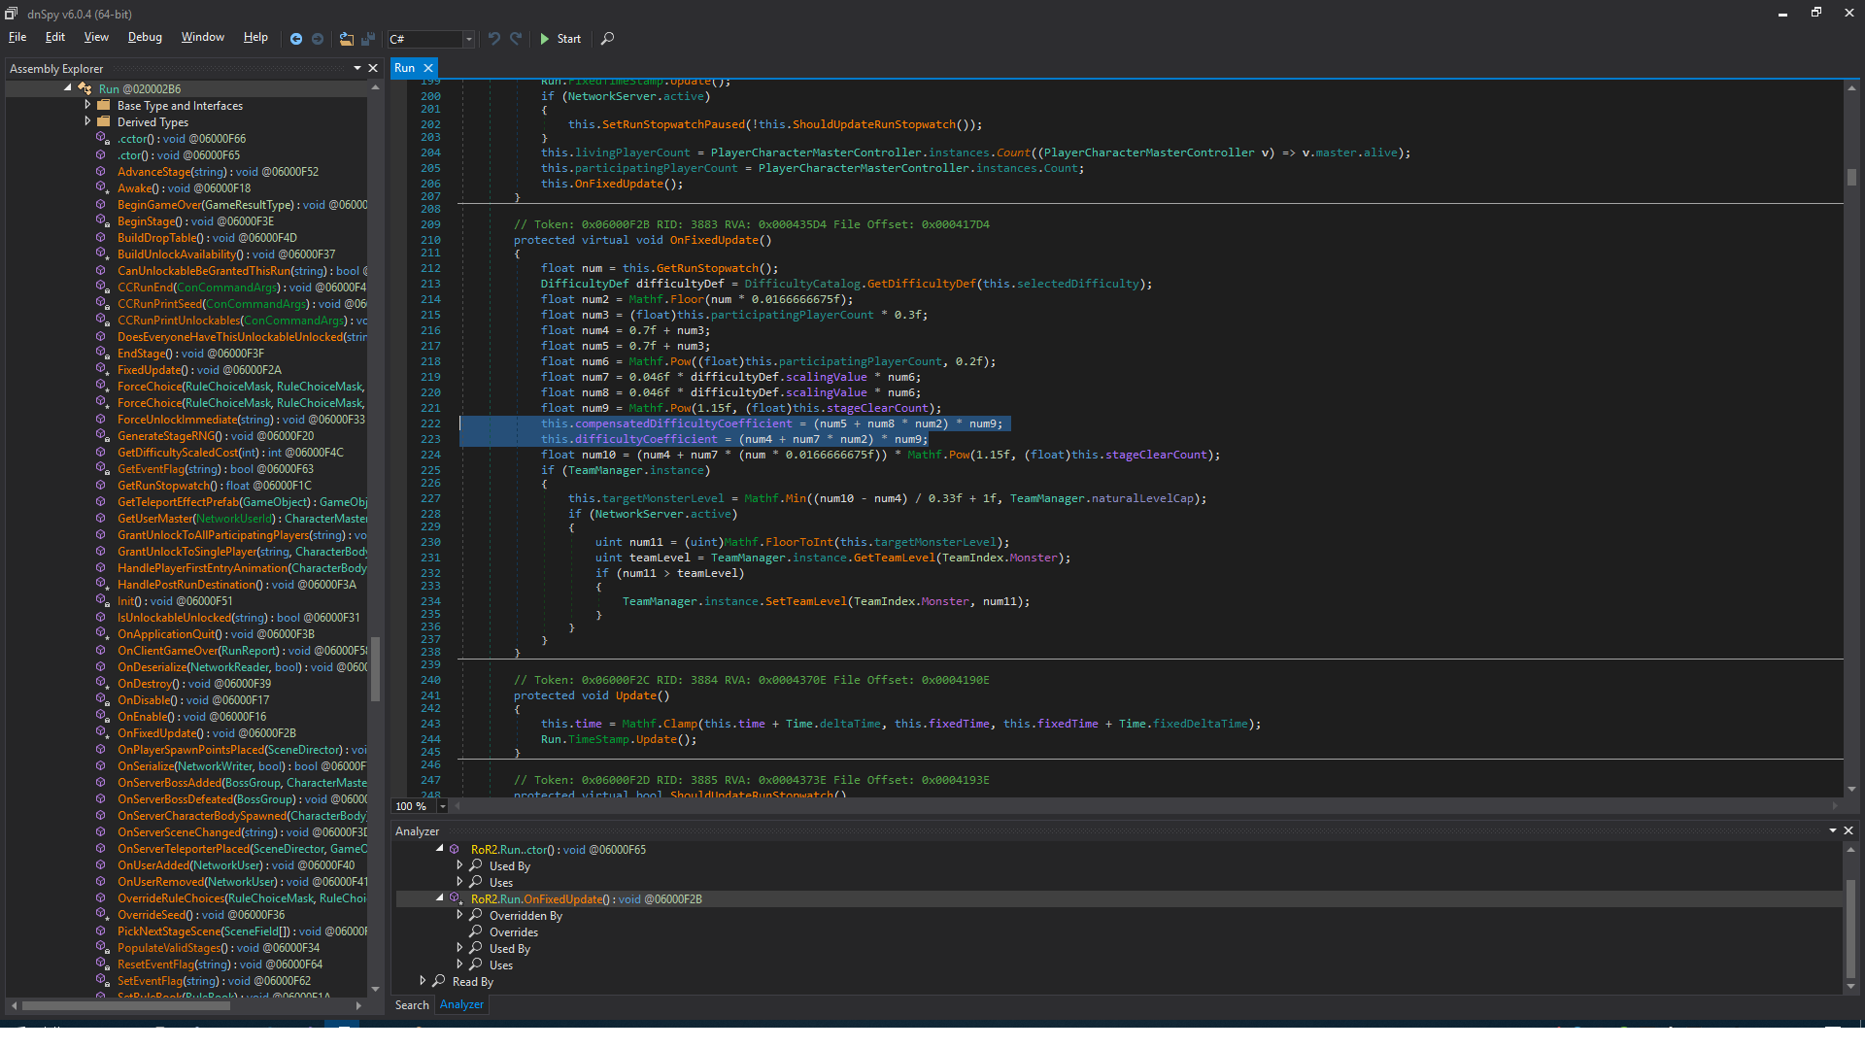Collapse RoR2.Run..ctor() analyzer node

[440, 848]
